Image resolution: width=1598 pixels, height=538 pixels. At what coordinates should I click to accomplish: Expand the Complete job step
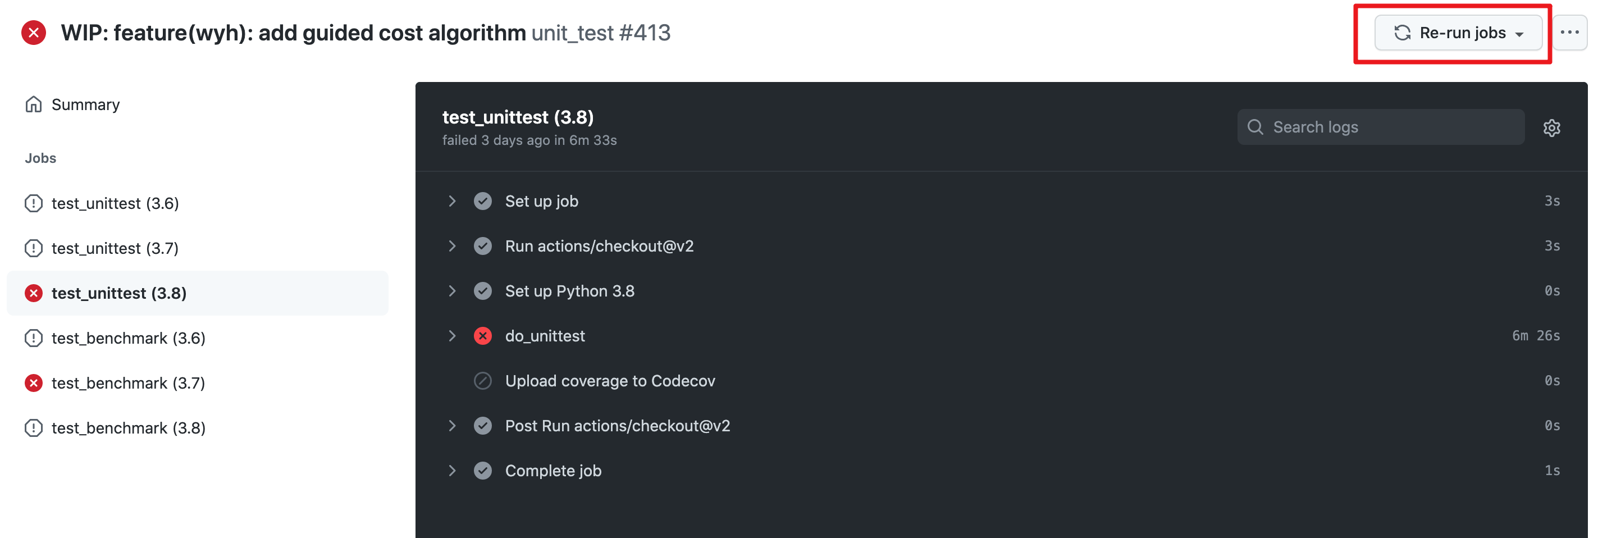click(452, 471)
